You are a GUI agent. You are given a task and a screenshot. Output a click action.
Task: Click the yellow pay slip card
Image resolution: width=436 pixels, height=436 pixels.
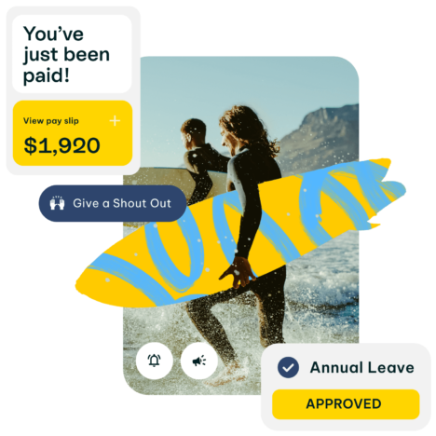click(73, 133)
